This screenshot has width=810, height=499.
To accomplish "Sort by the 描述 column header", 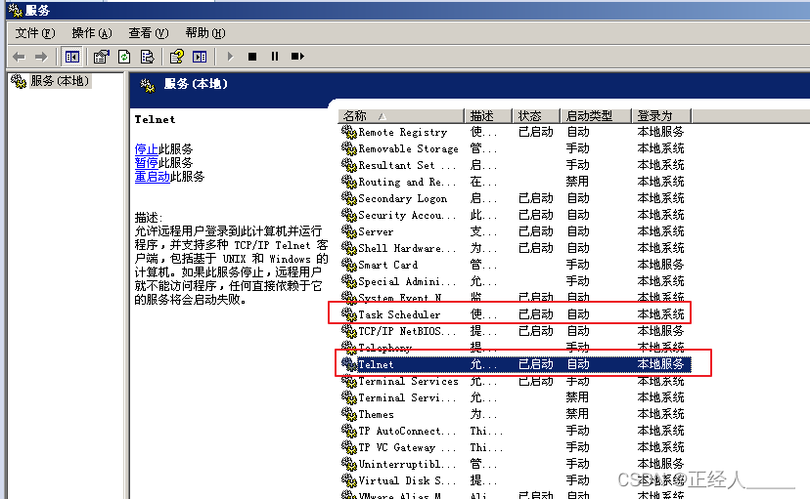I will pyautogui.click(x=488, y=116).
